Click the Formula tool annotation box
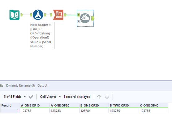 [42, 36]
